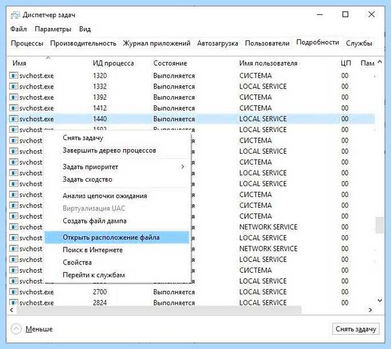The width and height of the screenshot is (391, 349).
Task: Switch to Журнал приложений tab
Action: 156,44
